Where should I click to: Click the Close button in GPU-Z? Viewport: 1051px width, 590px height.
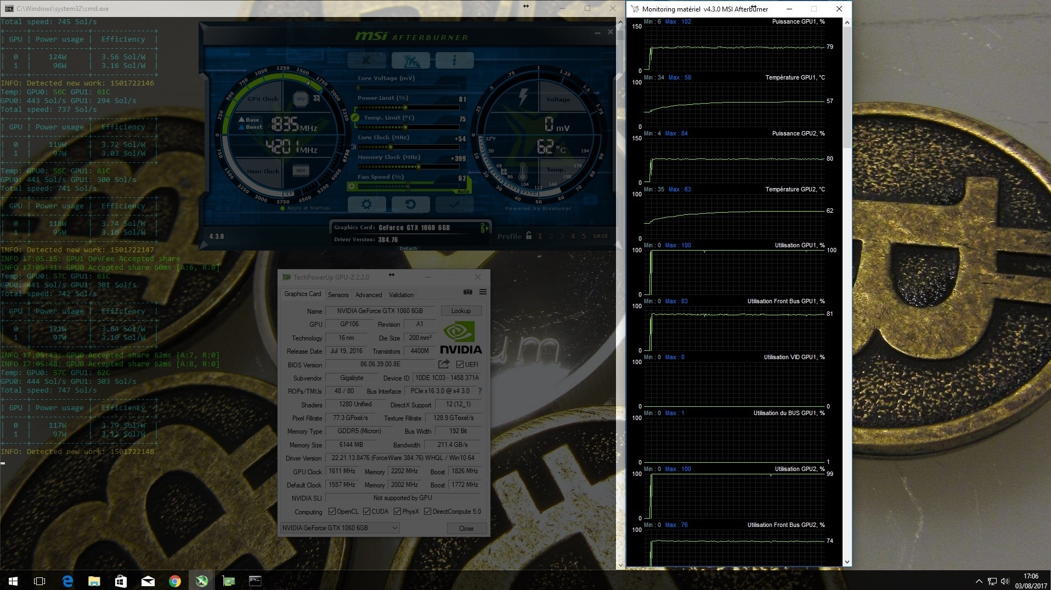[466, 529]
